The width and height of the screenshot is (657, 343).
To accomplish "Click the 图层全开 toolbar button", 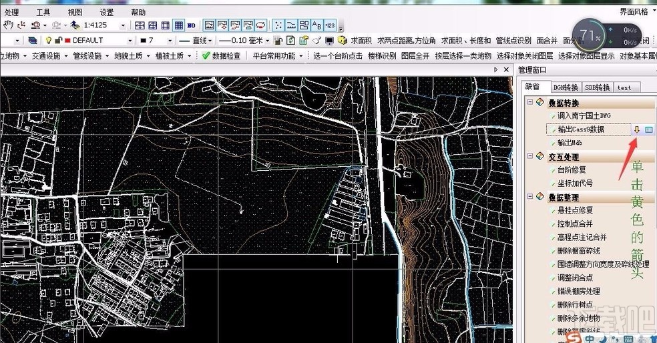I will 415,56.
